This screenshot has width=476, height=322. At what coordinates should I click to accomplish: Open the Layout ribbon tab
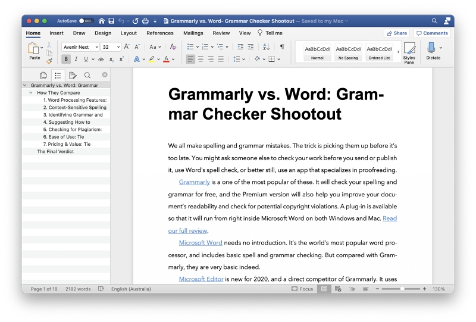pyautogui.click(x=129, y=33)
